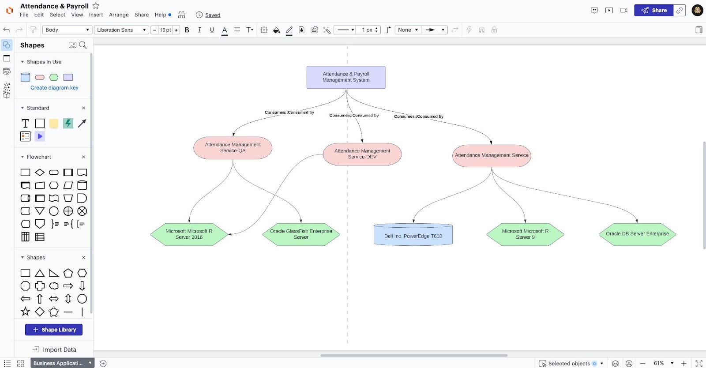
Task: Open the line color picker
Action: pos(289,30)
